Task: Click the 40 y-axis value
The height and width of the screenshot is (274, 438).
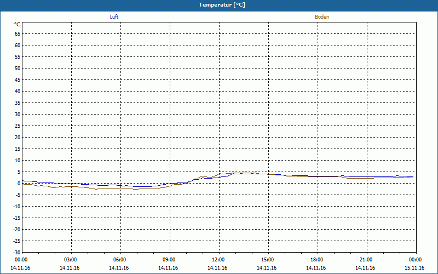Action: tap(18, 92)
